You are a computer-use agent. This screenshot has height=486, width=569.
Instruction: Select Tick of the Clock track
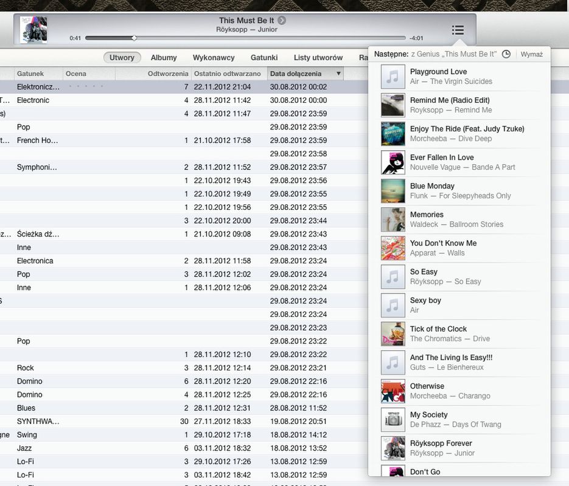[x=460, y=334]
